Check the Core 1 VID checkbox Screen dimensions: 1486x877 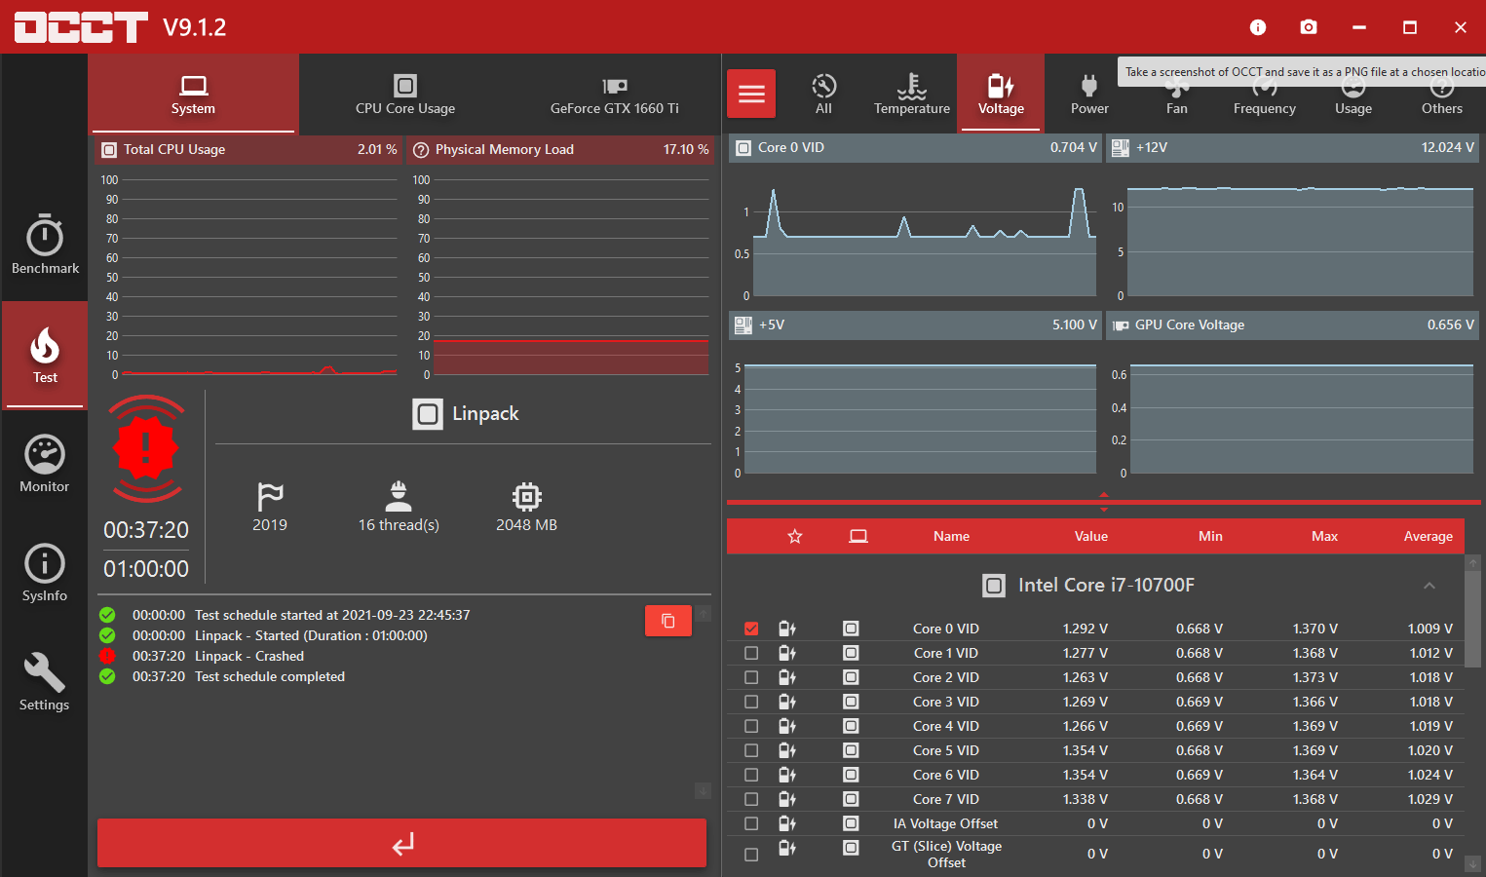(x=751, y=653)
